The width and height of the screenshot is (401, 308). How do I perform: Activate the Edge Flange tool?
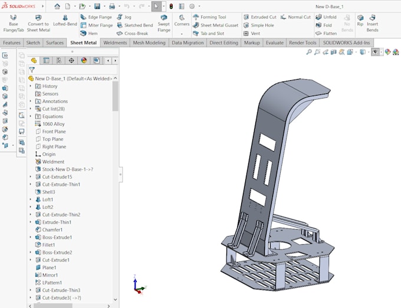click(96, 17)
